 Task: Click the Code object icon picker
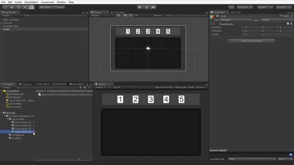click(212, 17)
